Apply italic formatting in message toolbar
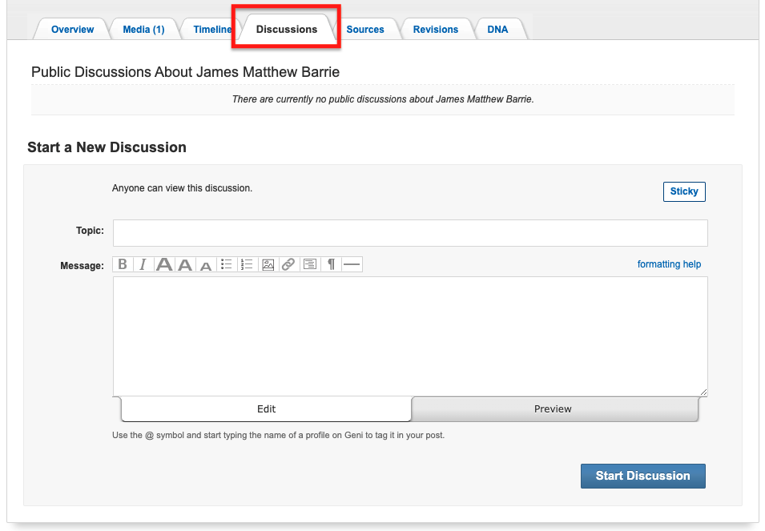This screenshot has width=765, height=531. pos(143,264)
